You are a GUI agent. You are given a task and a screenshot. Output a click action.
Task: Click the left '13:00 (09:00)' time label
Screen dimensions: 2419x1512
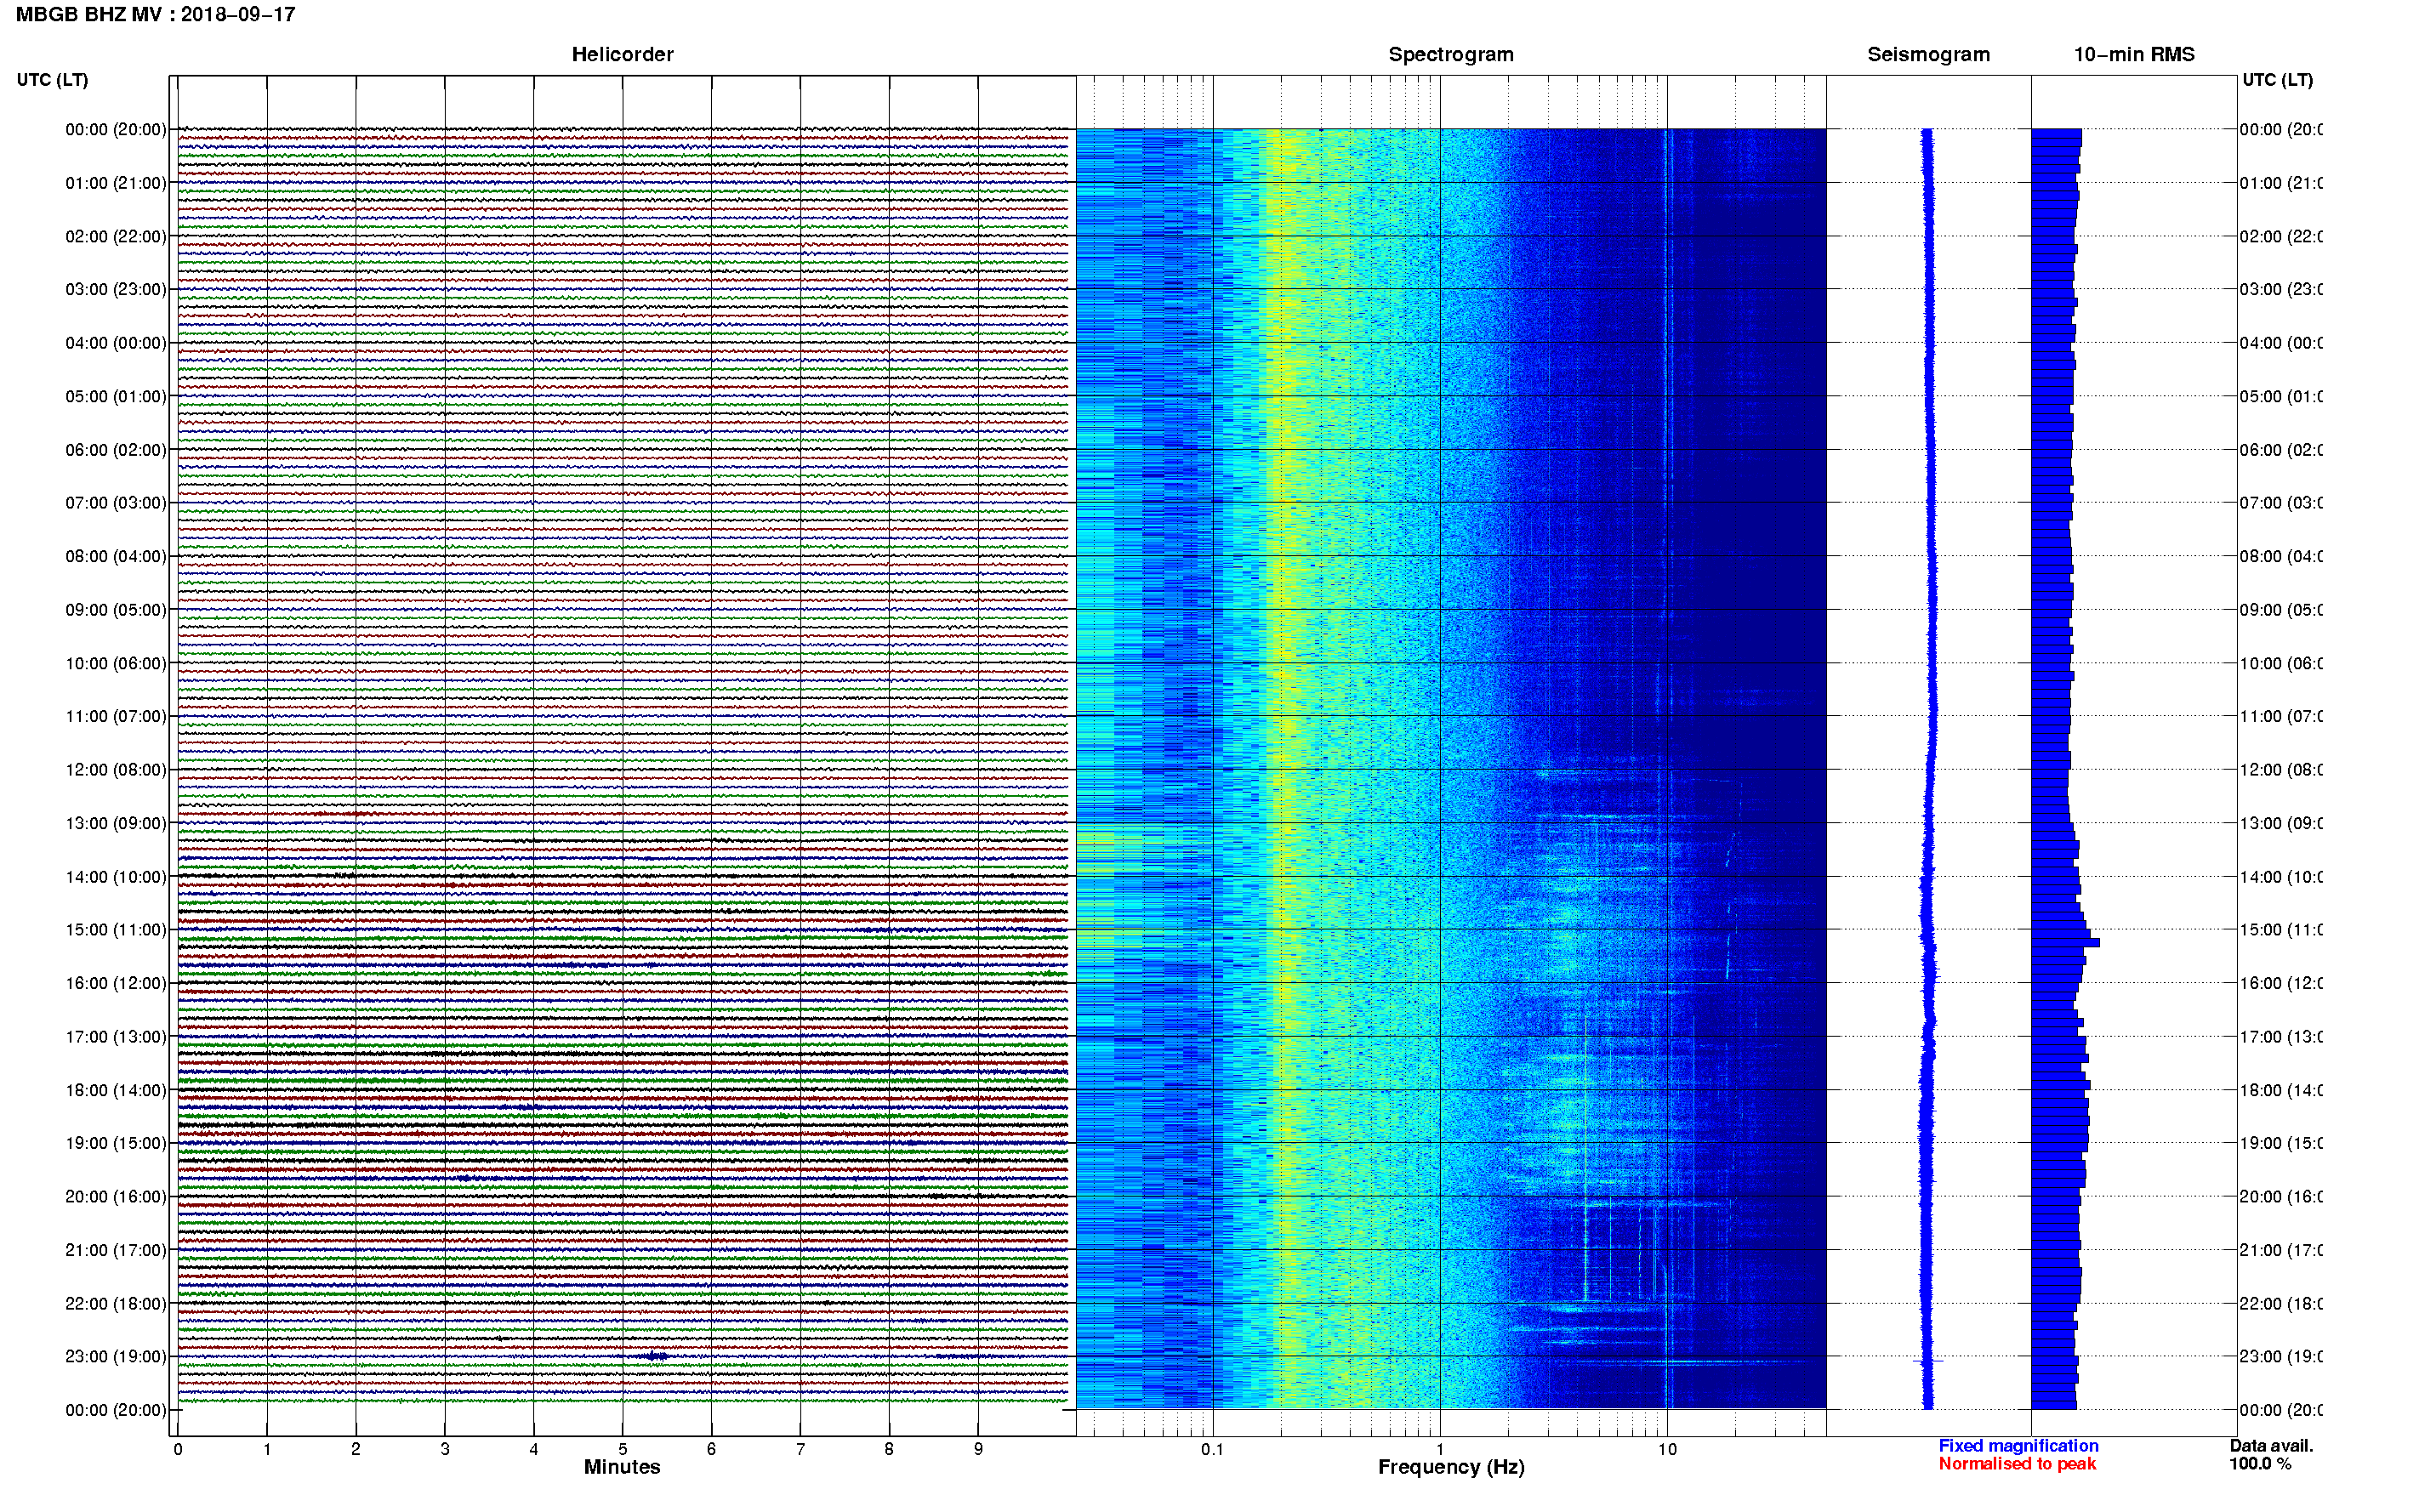pyautogui.click(x=116, y=823)
